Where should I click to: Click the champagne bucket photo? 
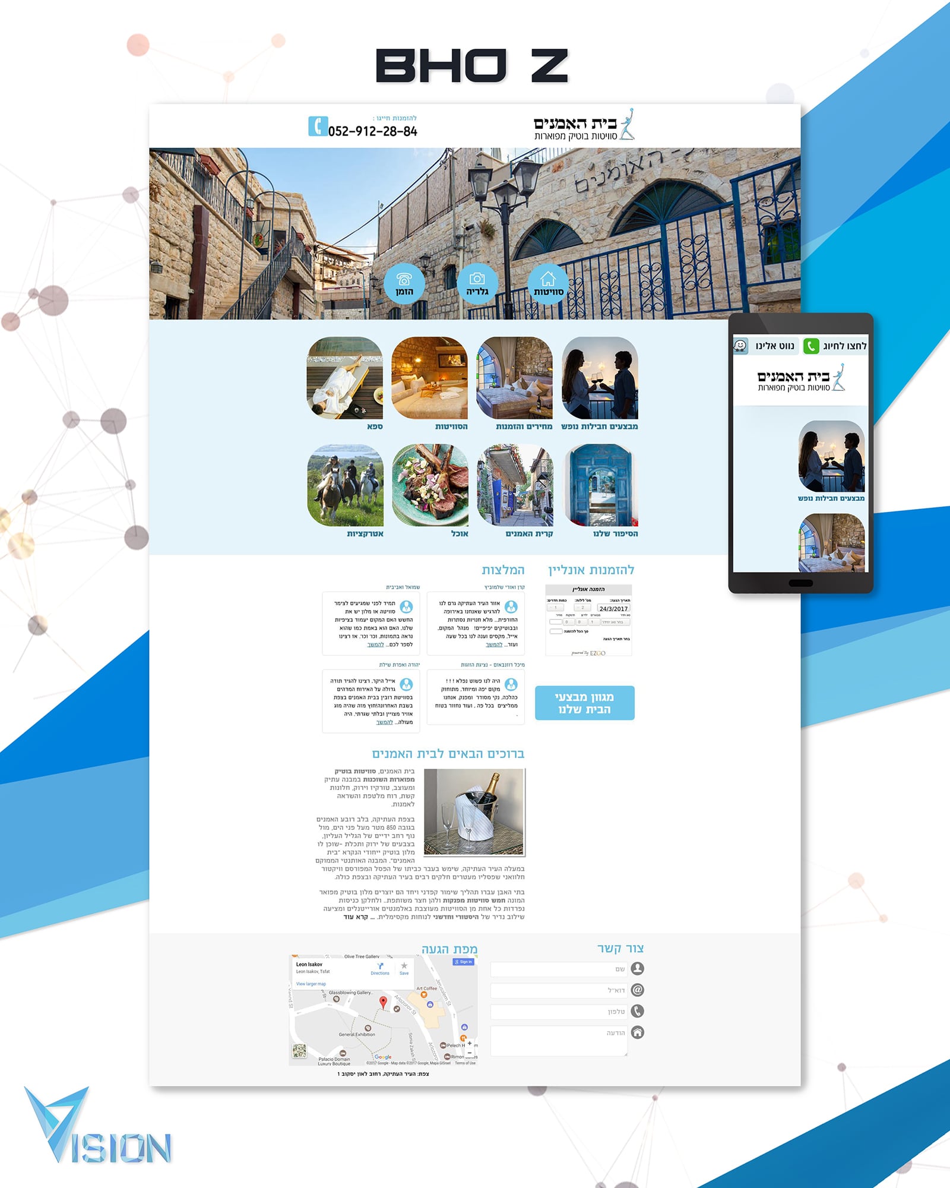pos(474,812)
